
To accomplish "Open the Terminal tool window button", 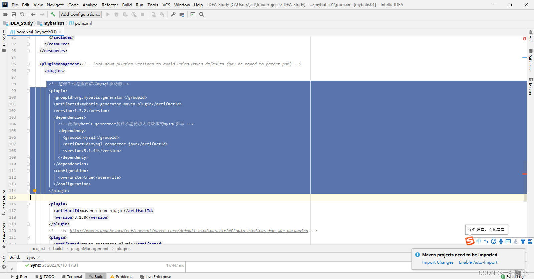I will coord(72,276).
